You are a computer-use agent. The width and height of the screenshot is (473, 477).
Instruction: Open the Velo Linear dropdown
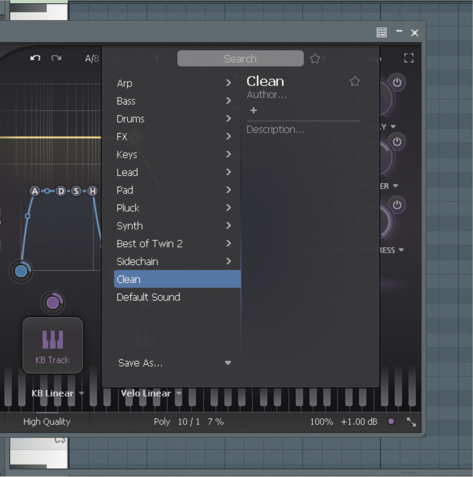tap(179, 393)
